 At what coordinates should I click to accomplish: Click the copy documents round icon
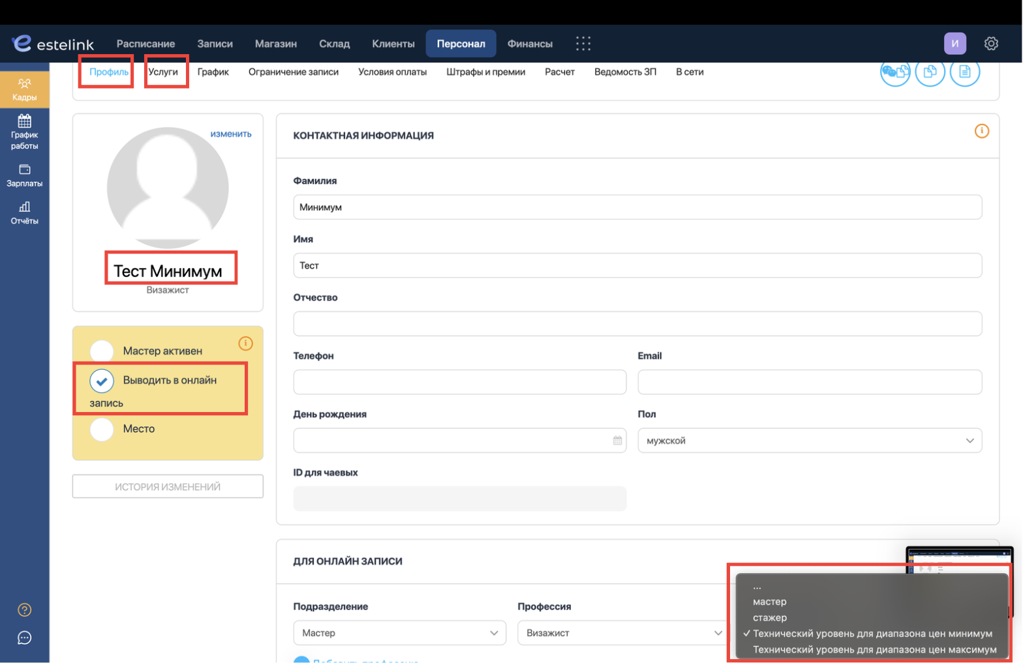[930, 72]
